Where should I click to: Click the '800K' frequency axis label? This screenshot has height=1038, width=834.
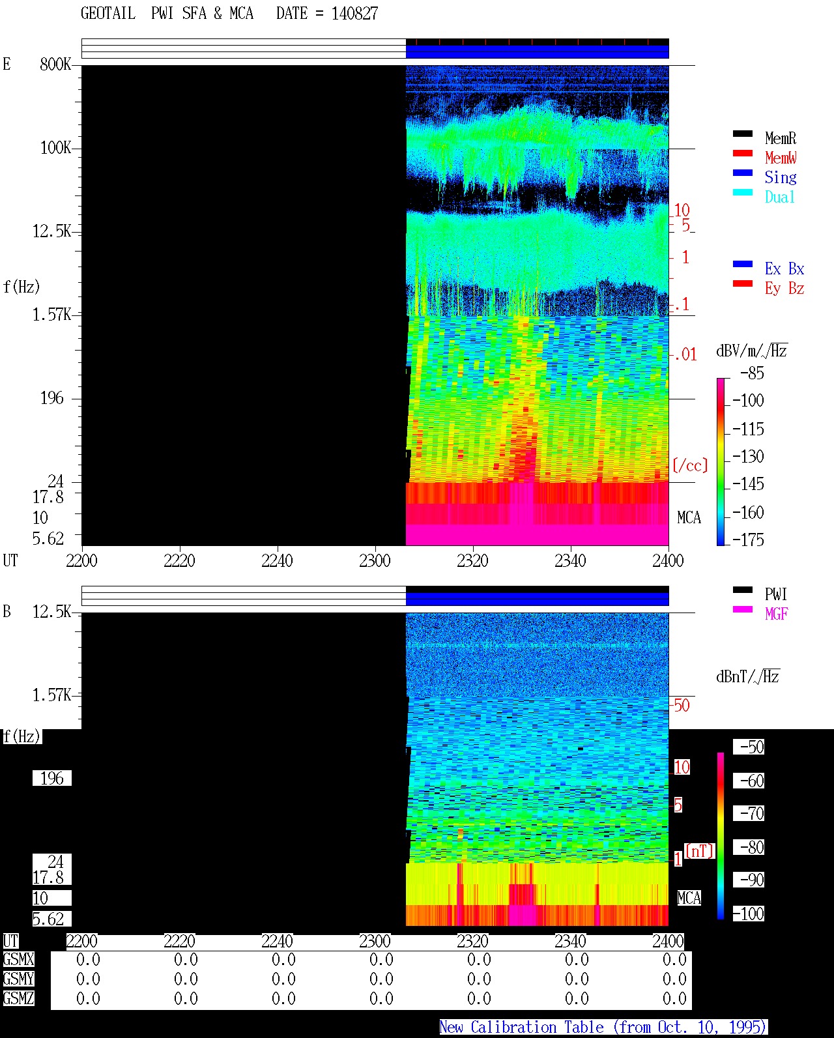point(55,64)
